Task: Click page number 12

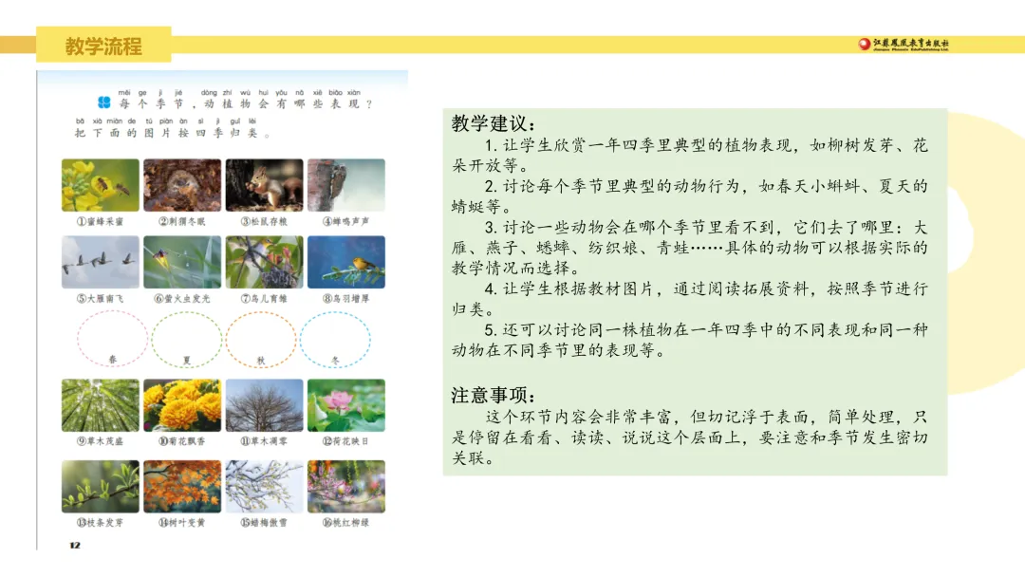Action: pos(75,545)
